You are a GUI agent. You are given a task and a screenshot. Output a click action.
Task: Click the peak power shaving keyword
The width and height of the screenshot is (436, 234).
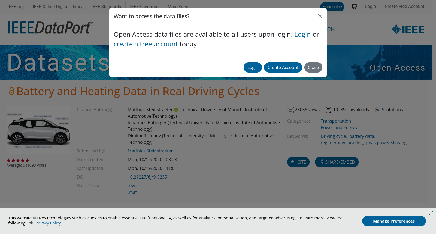[x=386, y=143]
